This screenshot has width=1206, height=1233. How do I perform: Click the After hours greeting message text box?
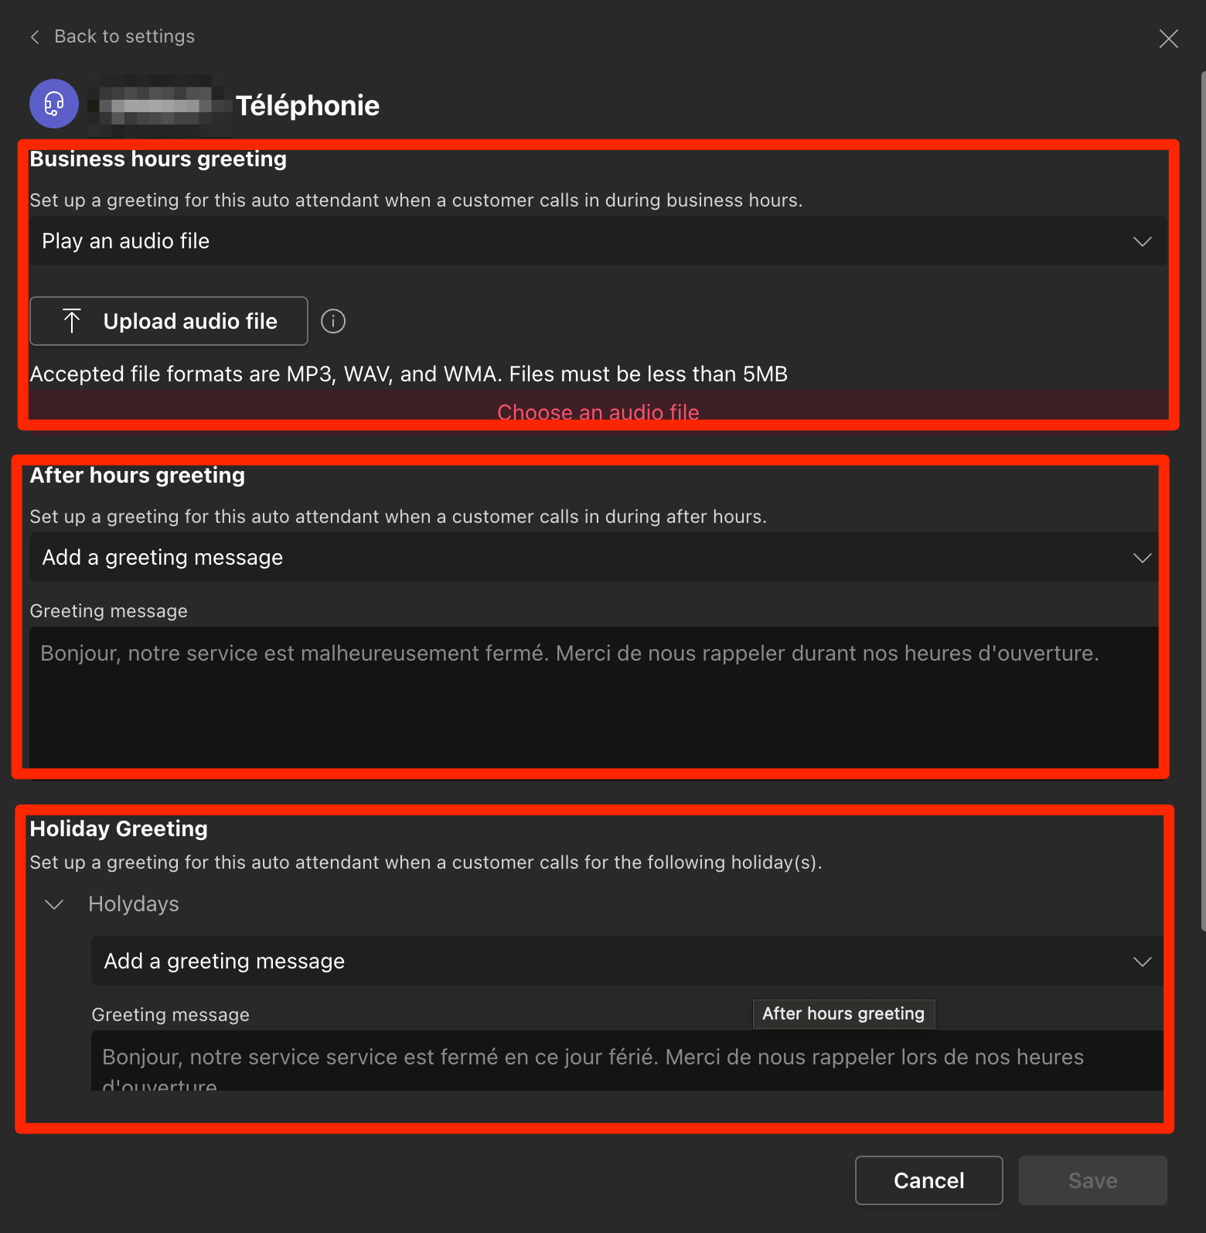pos(594,696)
